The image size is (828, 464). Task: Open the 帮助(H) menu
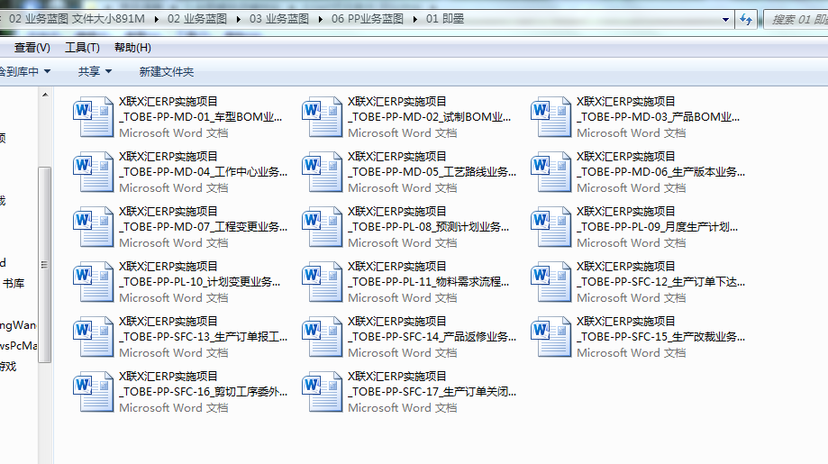(x=132, y=48)
